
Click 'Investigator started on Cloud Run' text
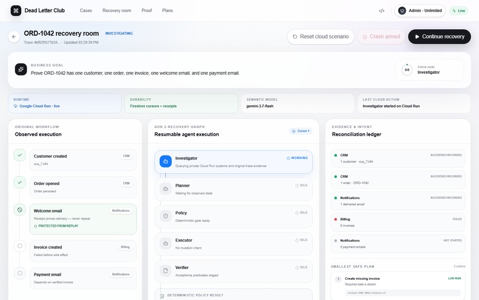391,106
